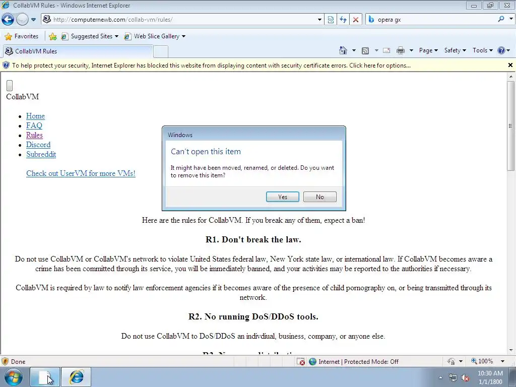
Task: Open the Web Slice Gallery item
Action: point(155,36)
